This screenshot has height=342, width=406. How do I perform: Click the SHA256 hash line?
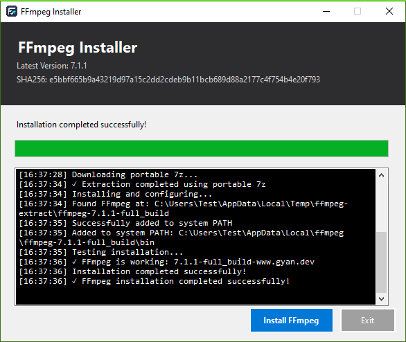tap(168, 80)
